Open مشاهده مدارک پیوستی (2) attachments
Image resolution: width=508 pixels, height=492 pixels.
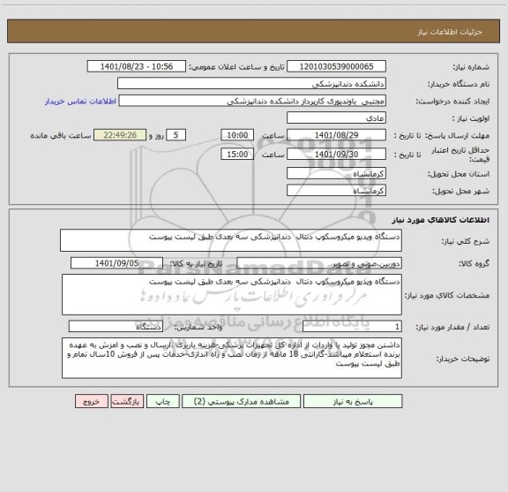pyautogui.click(x=242, y=401)
